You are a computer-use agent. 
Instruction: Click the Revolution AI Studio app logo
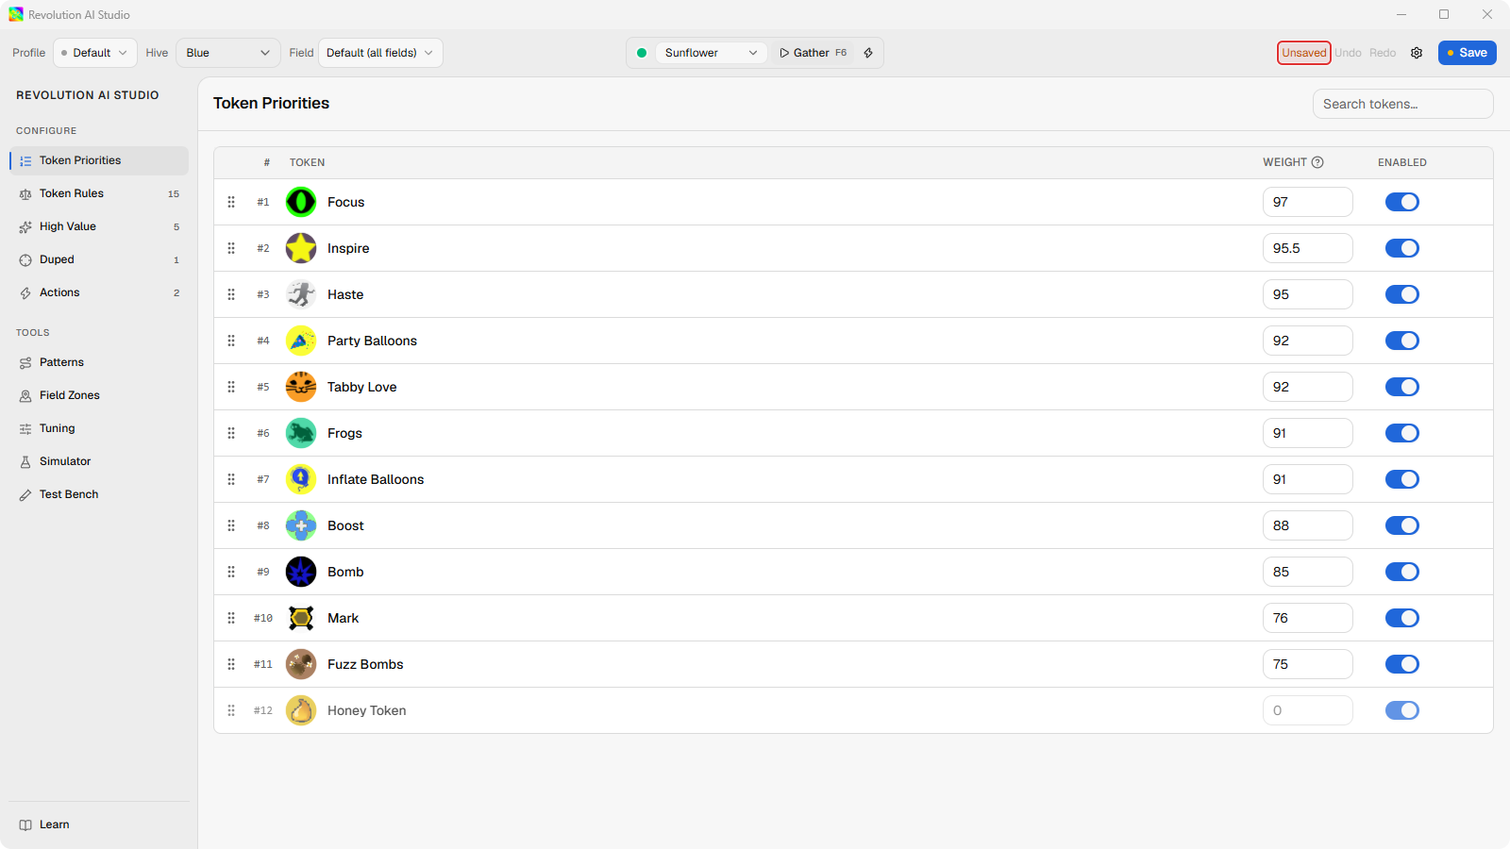coord(16,14)
